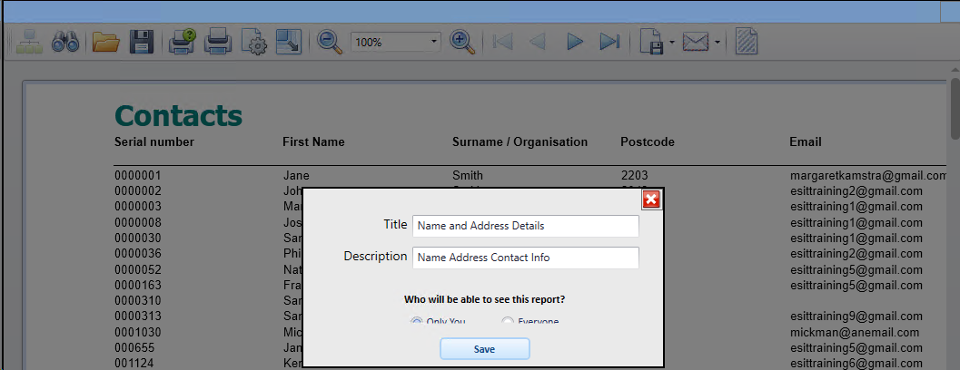Click the email esittraining2@gmail.com in the 0000002 row

(856, 190)
